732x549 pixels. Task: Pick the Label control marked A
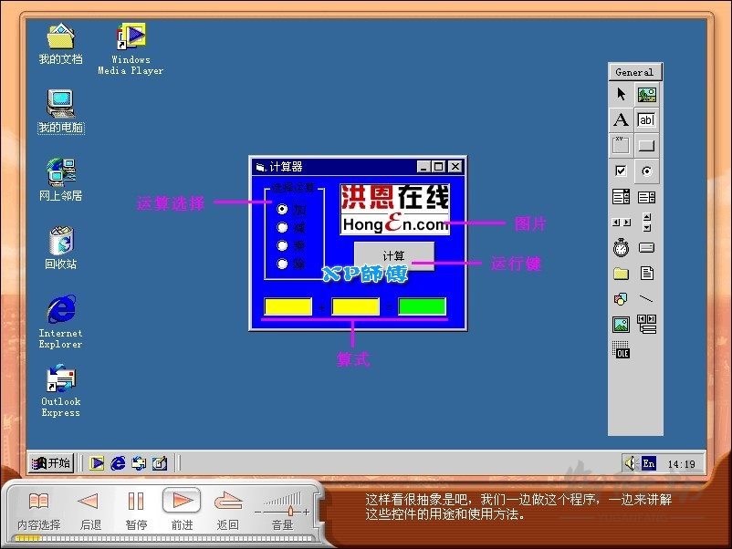tap(621, 119)
